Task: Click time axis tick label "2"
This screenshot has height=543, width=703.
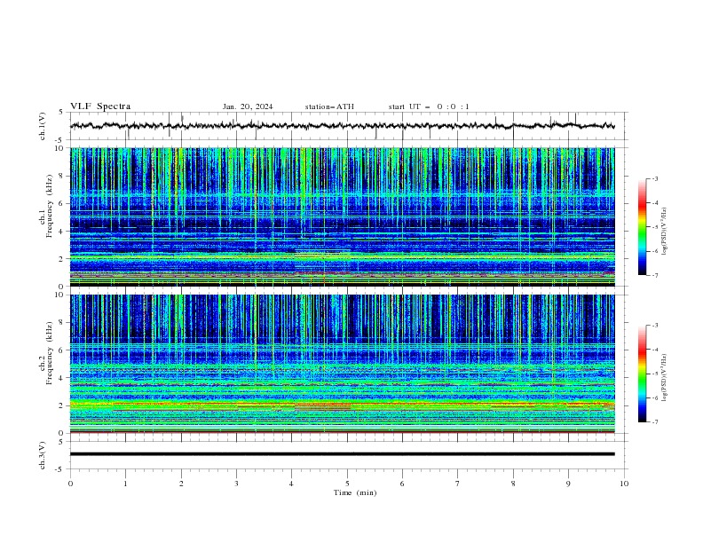Action: click(181, 484)
